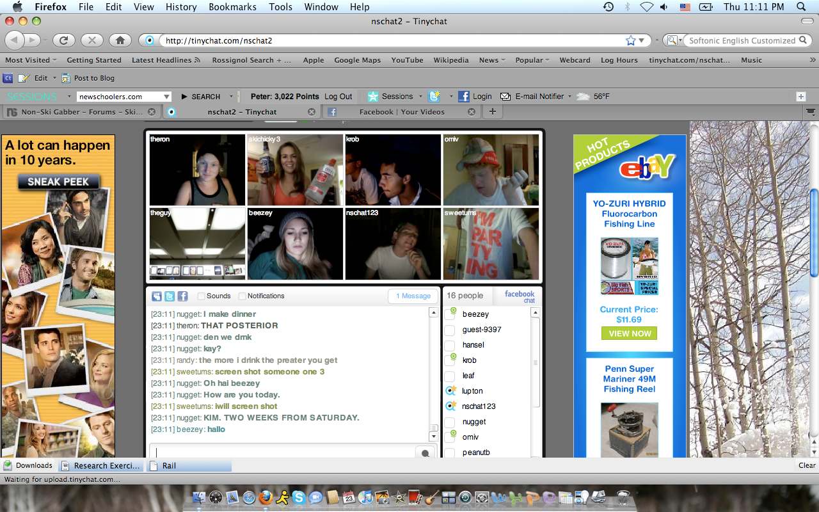Viewport: 819px width, 512px height.
Task: Switch to Non-Ski Gabber Forums tab
Action: pyautogui.click(x=81, y=111)
